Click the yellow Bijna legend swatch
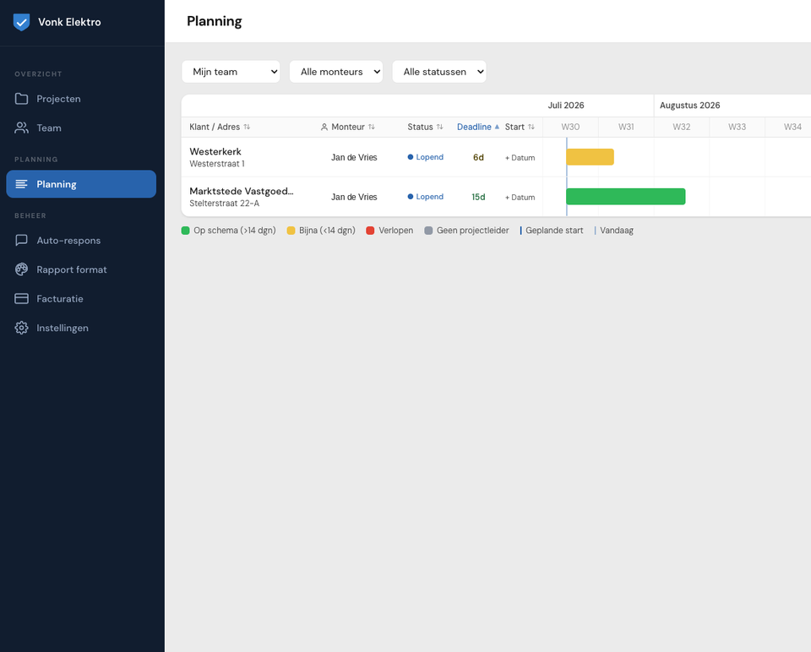The height and width of the screenshot is (652, 811). tap(291, 231)
